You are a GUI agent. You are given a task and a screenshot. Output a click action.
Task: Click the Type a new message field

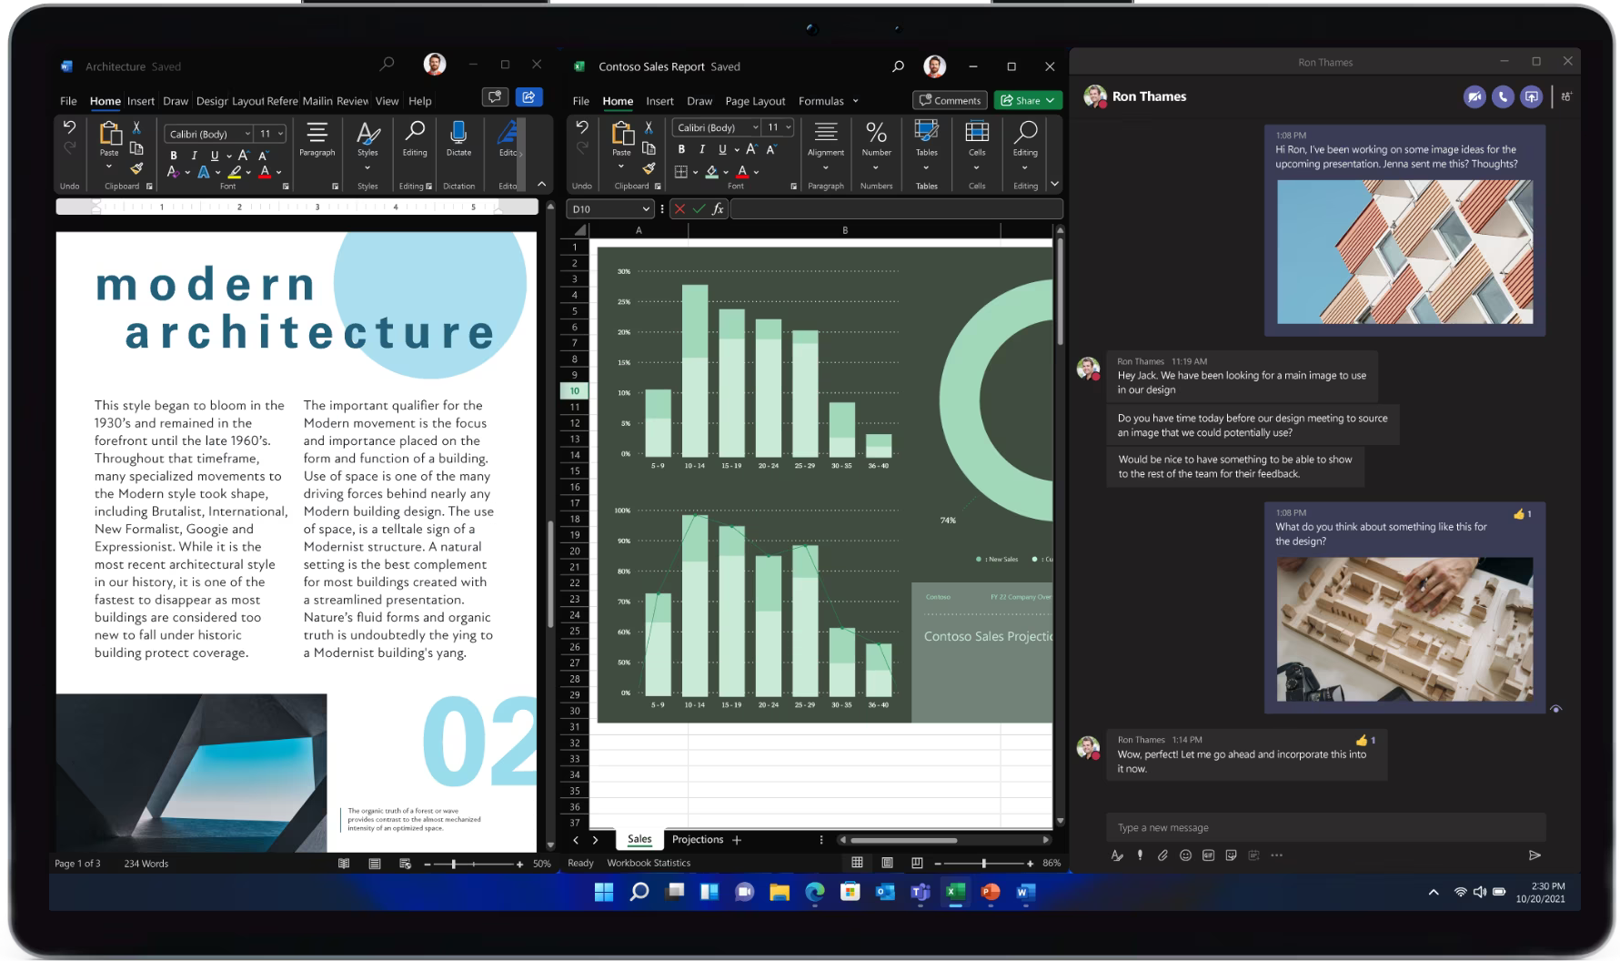point(1324,827)
